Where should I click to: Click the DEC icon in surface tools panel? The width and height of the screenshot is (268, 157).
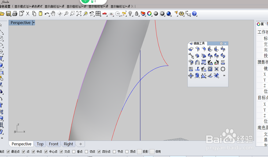click(191, 69)
